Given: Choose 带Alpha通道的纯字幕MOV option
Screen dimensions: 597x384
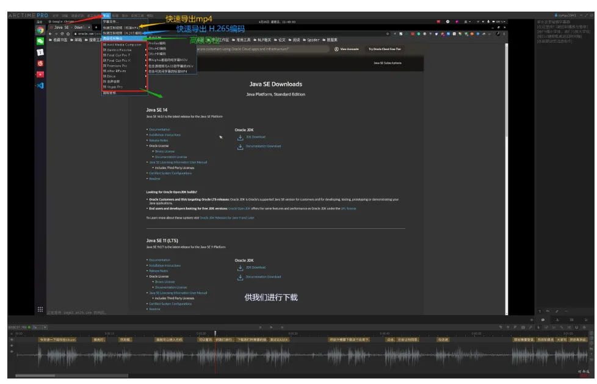Looking at the screenshot, I should tap(172, 60).
